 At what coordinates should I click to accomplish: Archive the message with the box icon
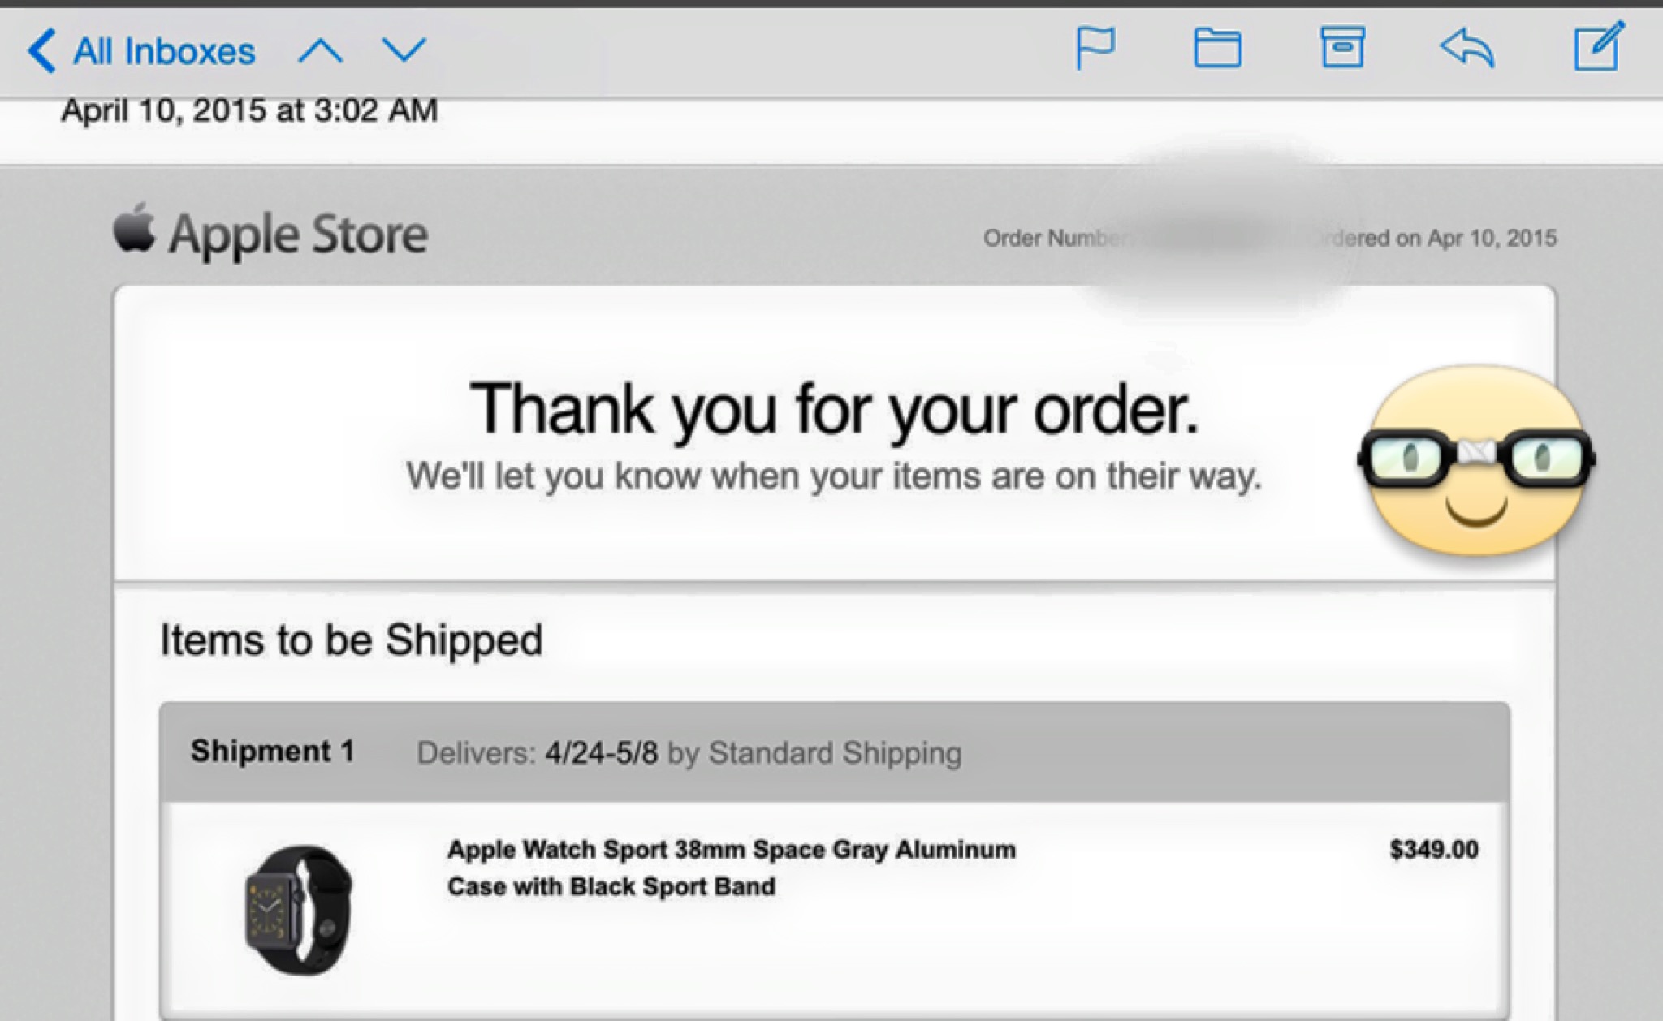(1341, 47)
